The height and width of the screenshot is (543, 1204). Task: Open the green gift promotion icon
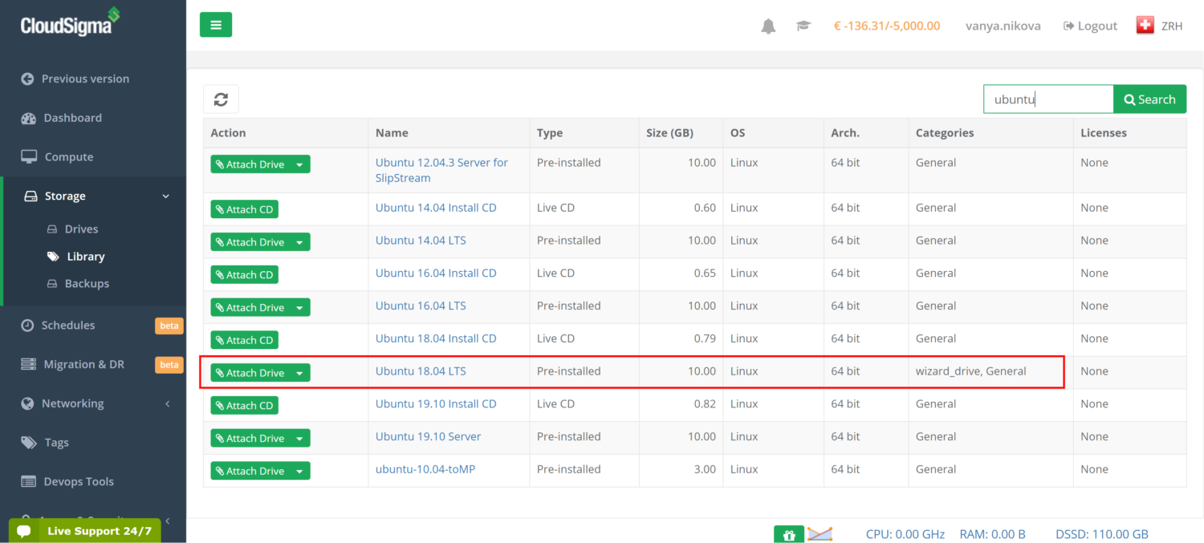click(x=788, y=533)
